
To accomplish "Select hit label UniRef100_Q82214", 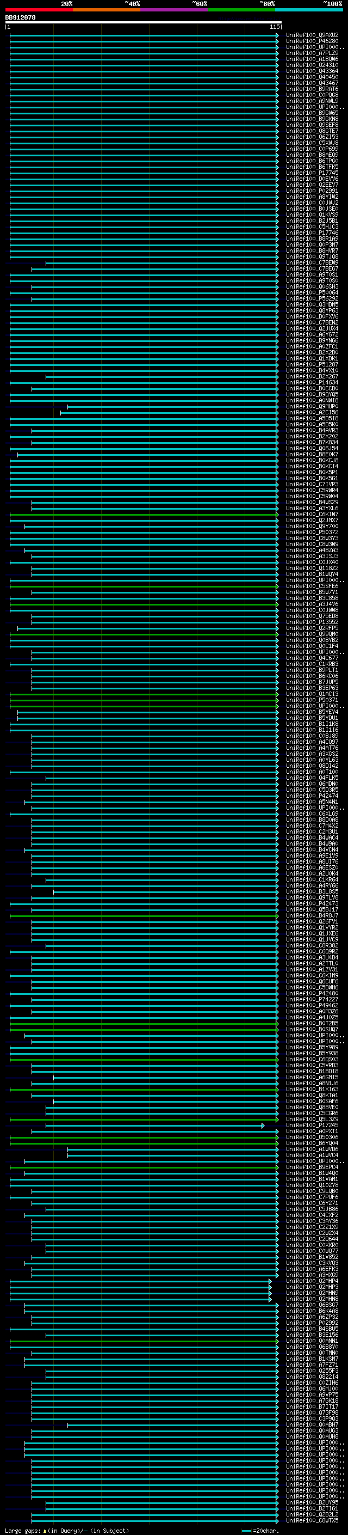I will (312, 1377).
